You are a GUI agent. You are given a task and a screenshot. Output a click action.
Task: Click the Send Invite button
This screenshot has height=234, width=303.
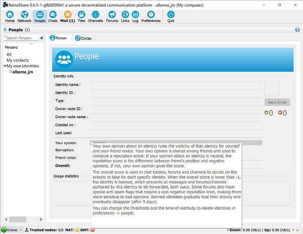point(277,102)
